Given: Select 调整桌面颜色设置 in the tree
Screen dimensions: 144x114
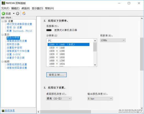Looking at the screenshot, I should [17, 41].
